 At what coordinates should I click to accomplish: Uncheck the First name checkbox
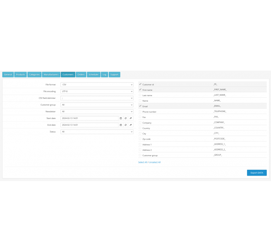pos(140,90)
